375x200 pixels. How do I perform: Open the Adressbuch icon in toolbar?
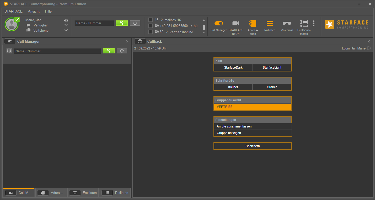253,24
